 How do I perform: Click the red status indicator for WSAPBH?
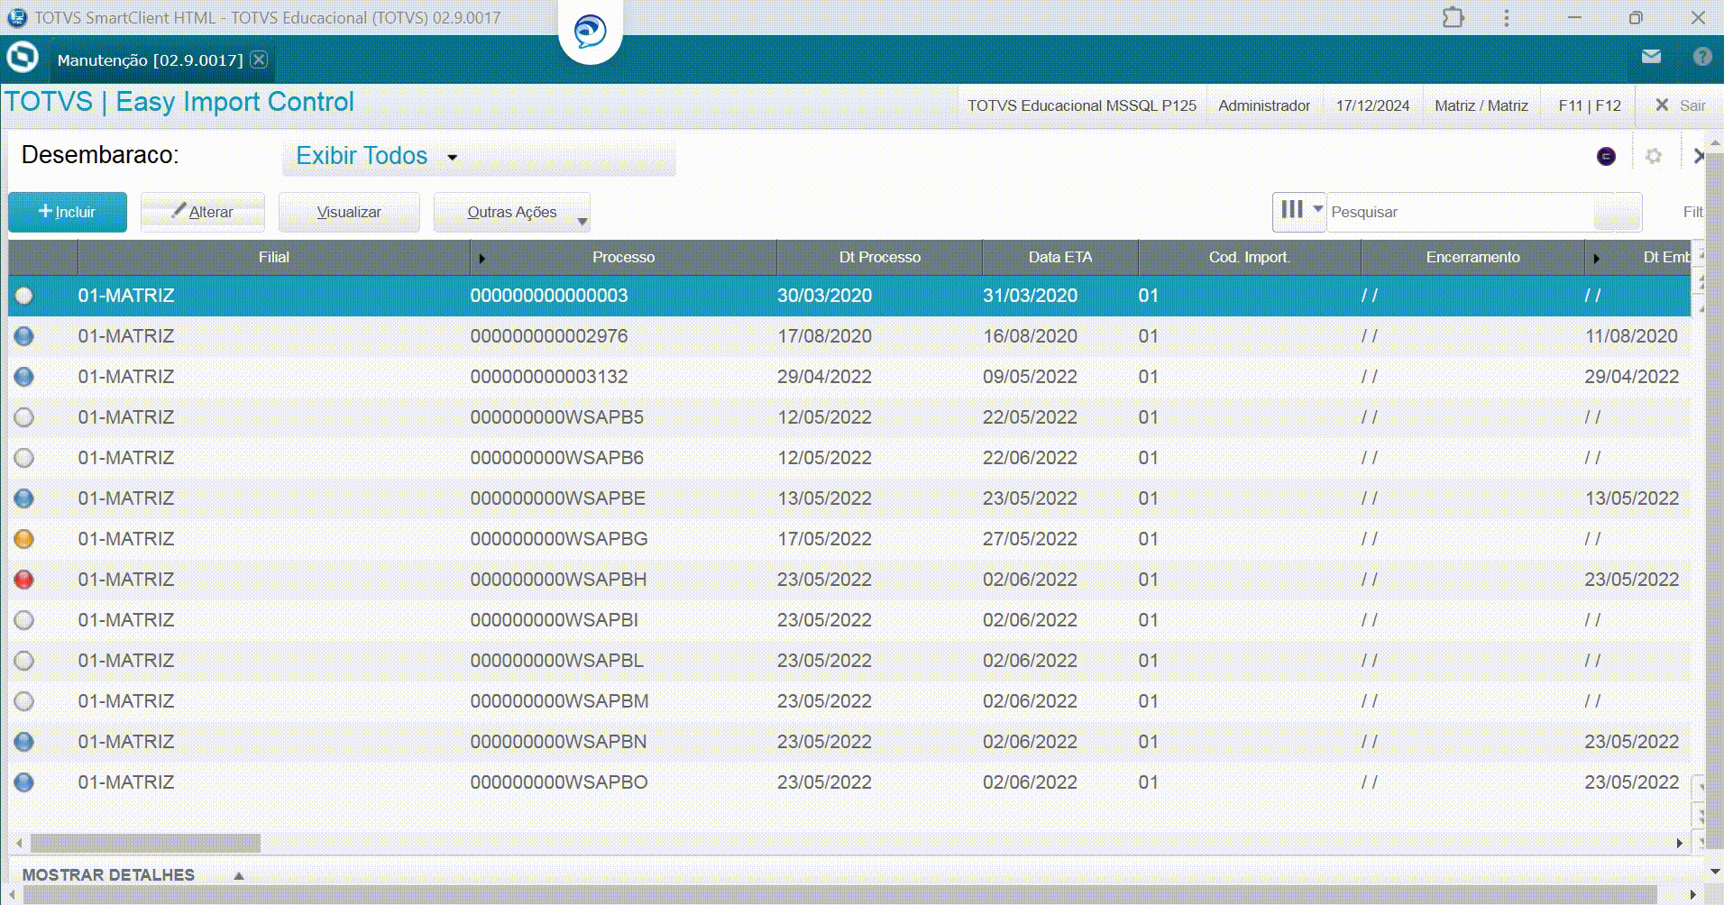pyautogui.click(x=24, y=580)
